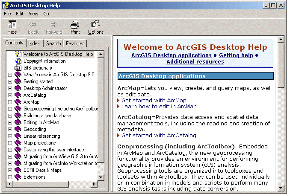The width and height of the screenshot is (287, 194).
Task: Expand the What's new in ArcGIS Desktop 9.0 node
Action: point(10,75)
